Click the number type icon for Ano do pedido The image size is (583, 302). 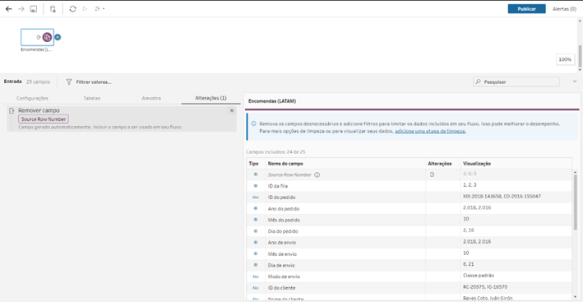tap(256, 208)
